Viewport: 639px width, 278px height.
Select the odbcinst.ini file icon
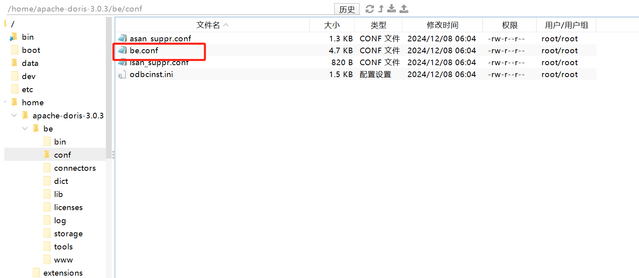click(x=122, y=74)
